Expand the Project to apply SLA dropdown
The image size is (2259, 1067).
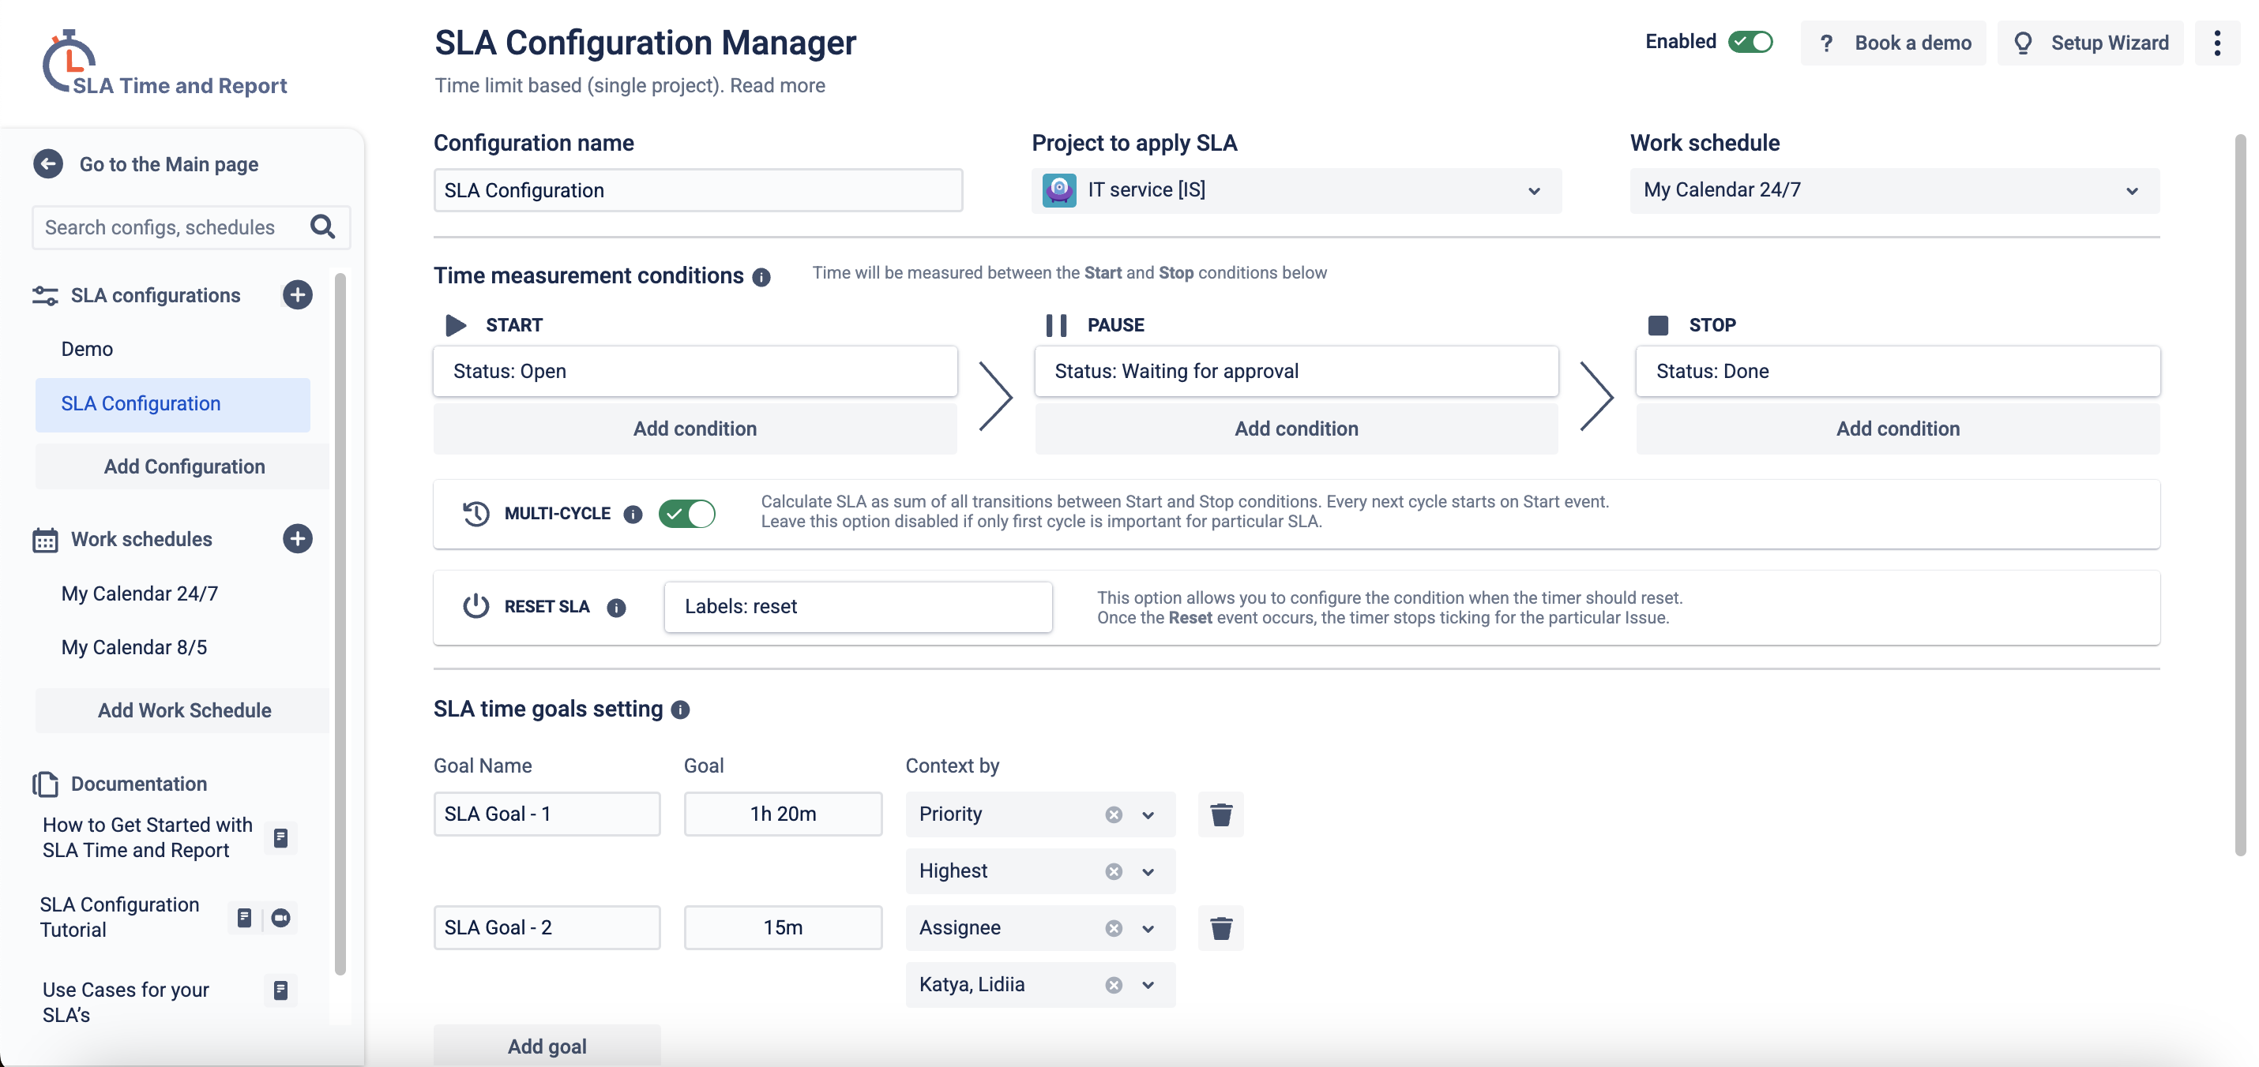tap(1533, 190)
